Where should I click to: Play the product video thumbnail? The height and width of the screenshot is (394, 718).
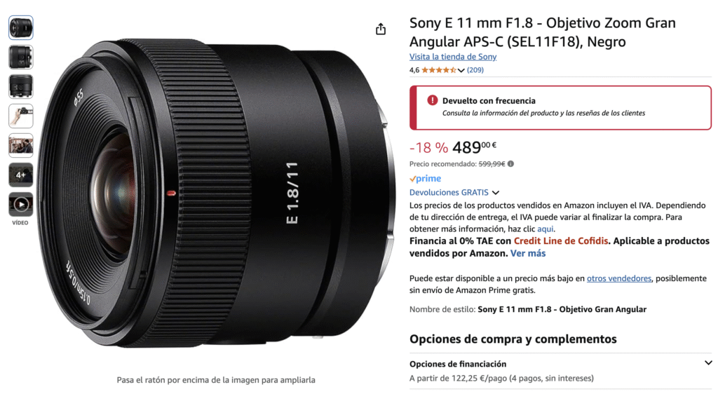click(x=20, y=204)
